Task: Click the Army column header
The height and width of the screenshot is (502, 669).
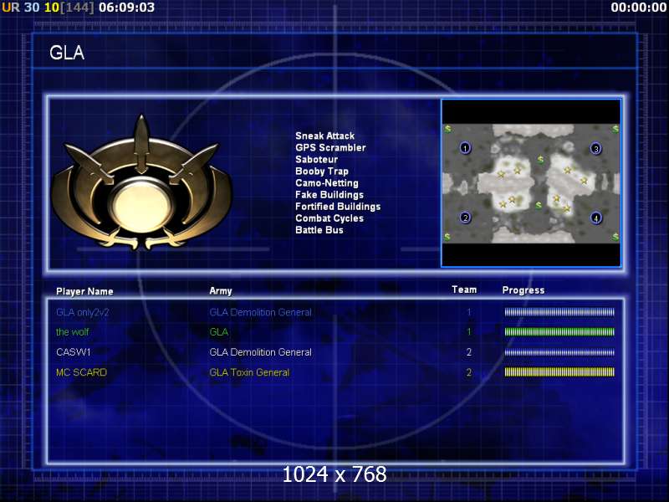Action: [x=221, y=291]
